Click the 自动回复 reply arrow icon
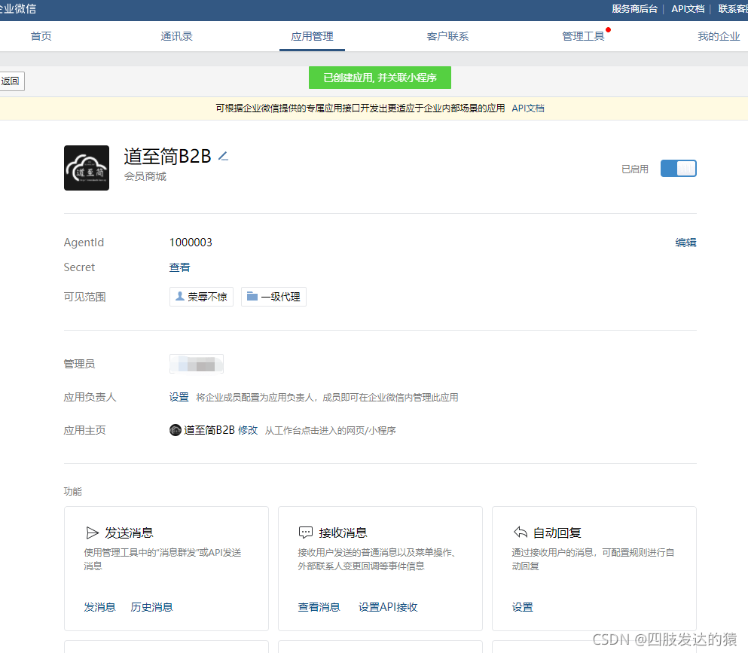 pos(520,532)
